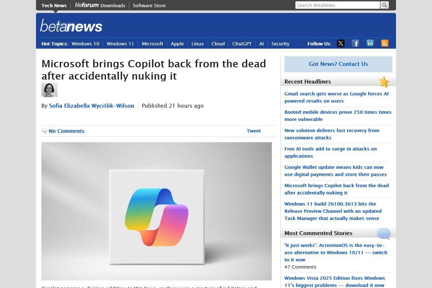Click the Hot Topics label
The height and width of the screenshot is (288, 432).
(55, 44)
